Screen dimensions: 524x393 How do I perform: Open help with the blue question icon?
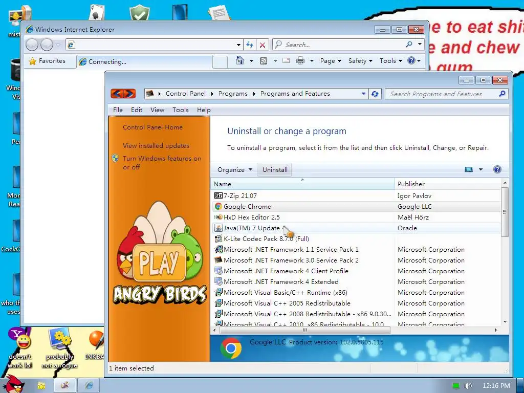[x=497, y=169]
